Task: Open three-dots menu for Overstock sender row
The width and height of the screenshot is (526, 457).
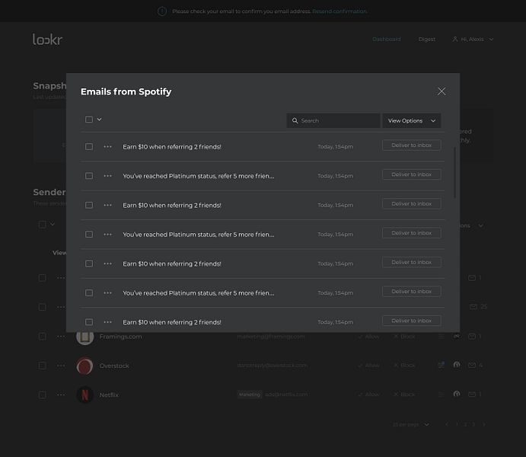Action: pos(61,366)
